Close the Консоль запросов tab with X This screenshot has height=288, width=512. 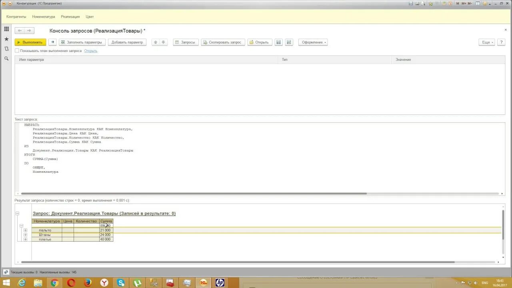(x=506, y=30)
